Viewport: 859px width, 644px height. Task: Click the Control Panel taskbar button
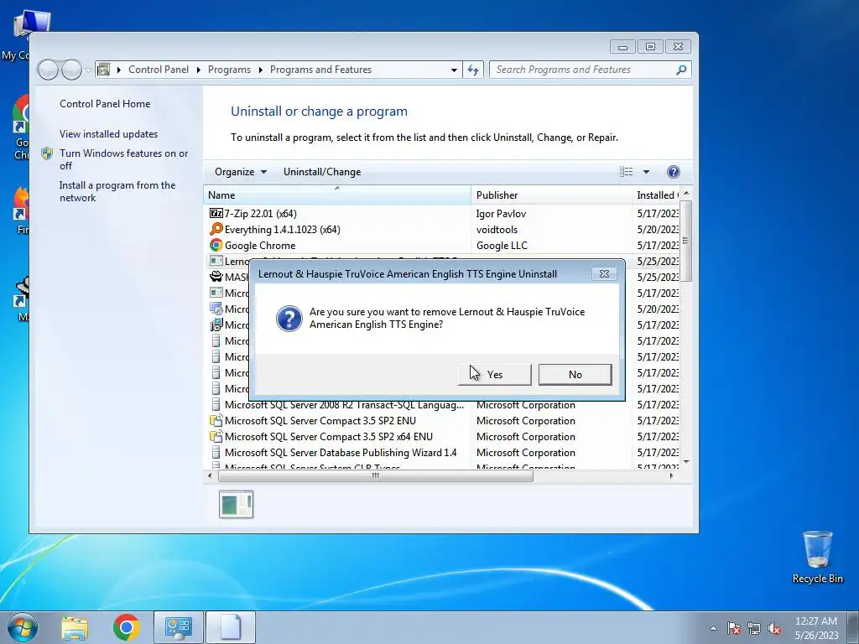click(x=179, y=627)
